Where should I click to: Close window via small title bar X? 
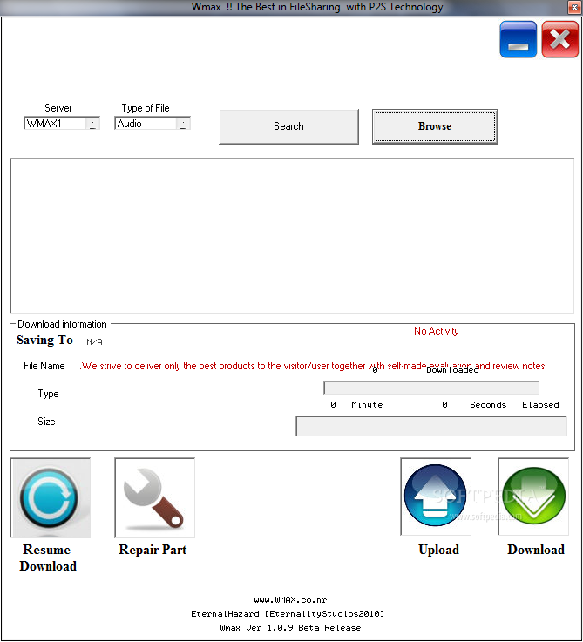[574, 7]
